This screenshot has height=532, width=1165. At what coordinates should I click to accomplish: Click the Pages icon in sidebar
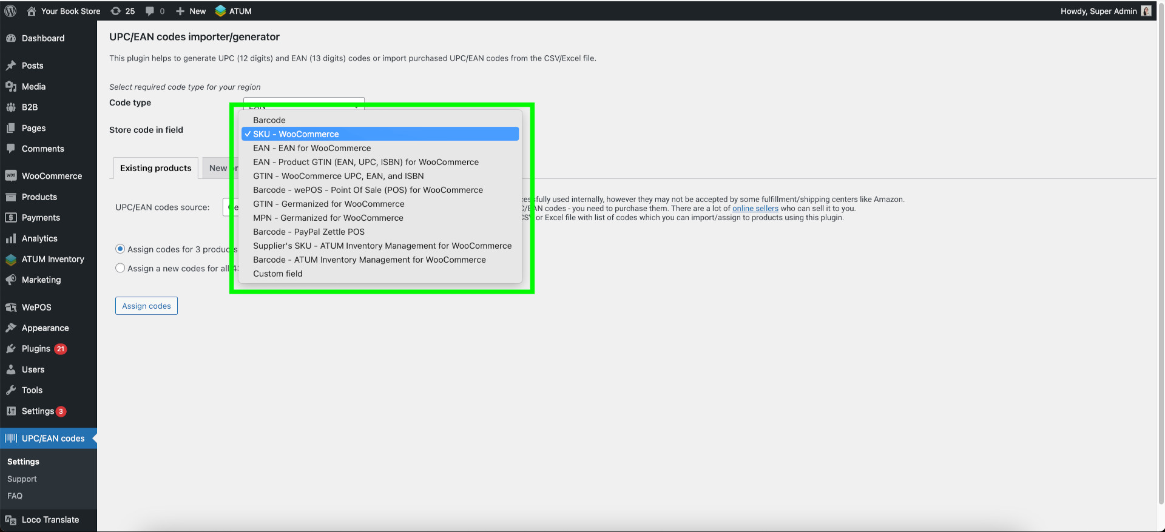tap(11, 128)
